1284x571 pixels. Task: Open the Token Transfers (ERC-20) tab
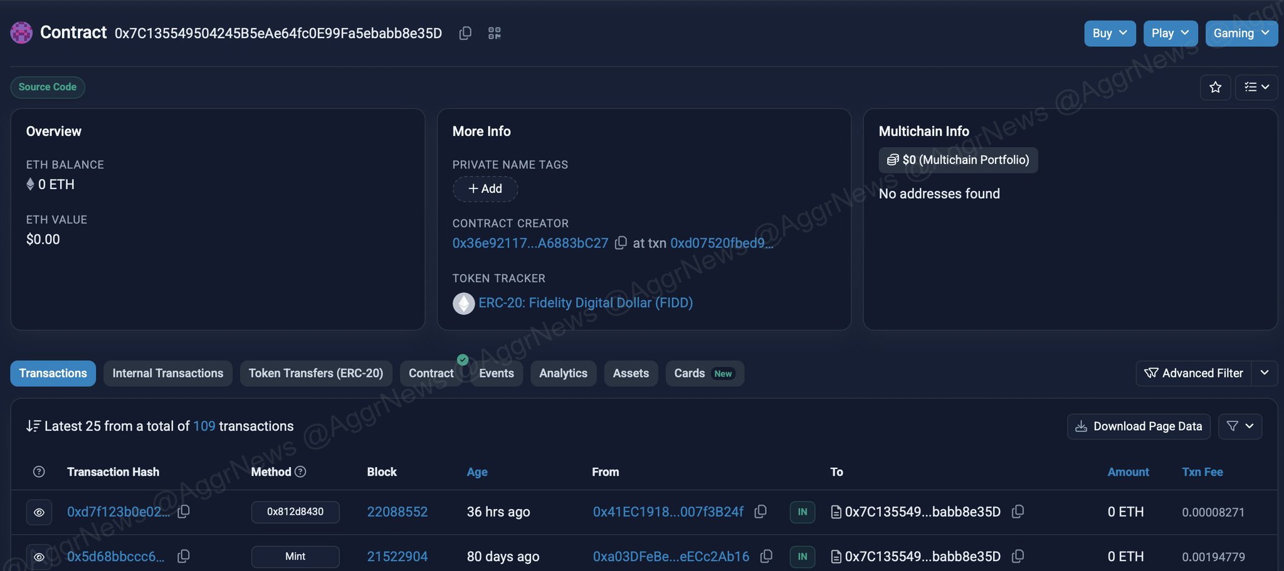point(315,373)
